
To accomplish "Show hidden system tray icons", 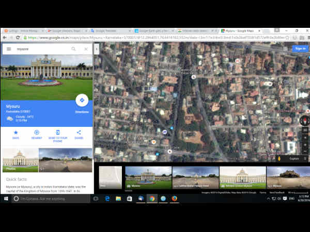I will tap(268, 198).
